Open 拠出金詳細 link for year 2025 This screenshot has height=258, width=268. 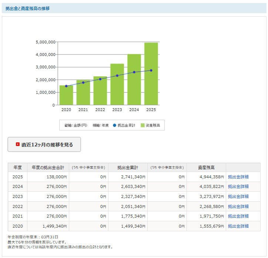[x=238, y=177]
